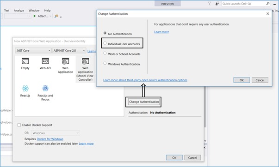Open the .NET Core framework dropdown
Viewport: 279px width, 167px height.
33,51
